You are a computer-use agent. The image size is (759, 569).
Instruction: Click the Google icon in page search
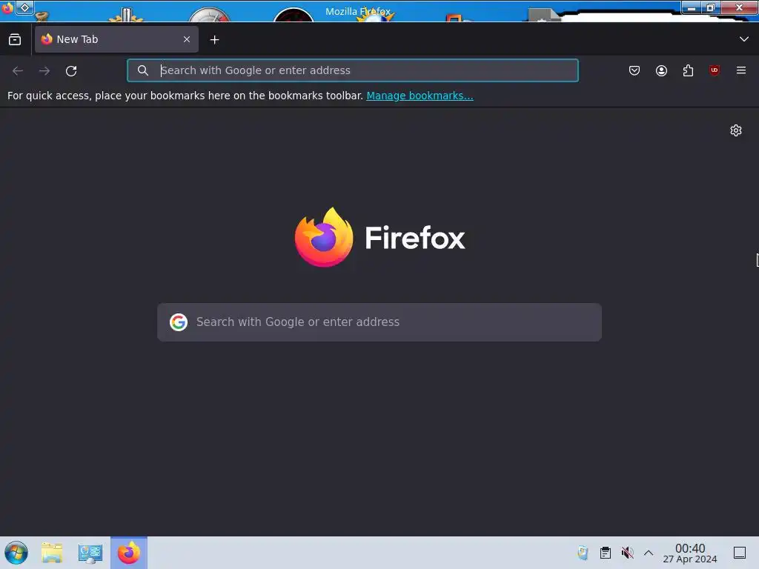(x=179, y=322)
